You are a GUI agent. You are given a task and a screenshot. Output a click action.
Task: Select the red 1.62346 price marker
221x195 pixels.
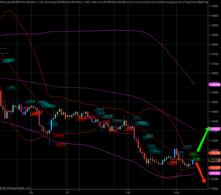[x=214, y=153]
